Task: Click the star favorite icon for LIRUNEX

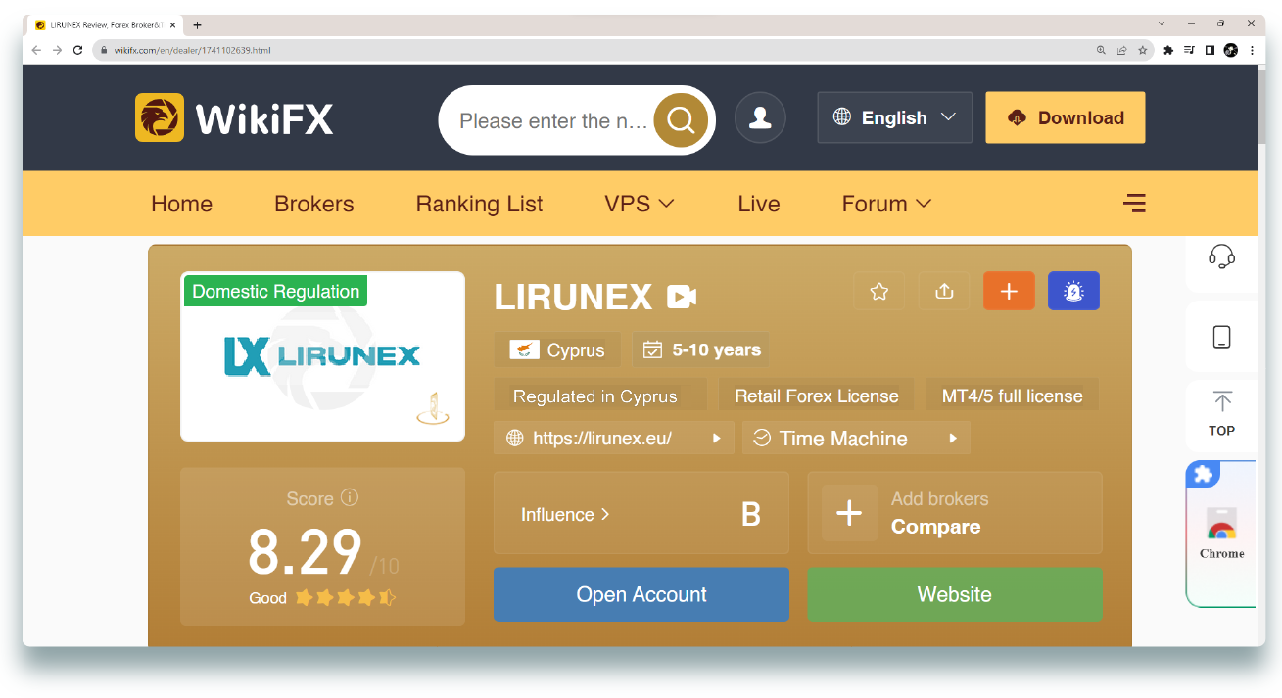Action: (x=879, y=291)
